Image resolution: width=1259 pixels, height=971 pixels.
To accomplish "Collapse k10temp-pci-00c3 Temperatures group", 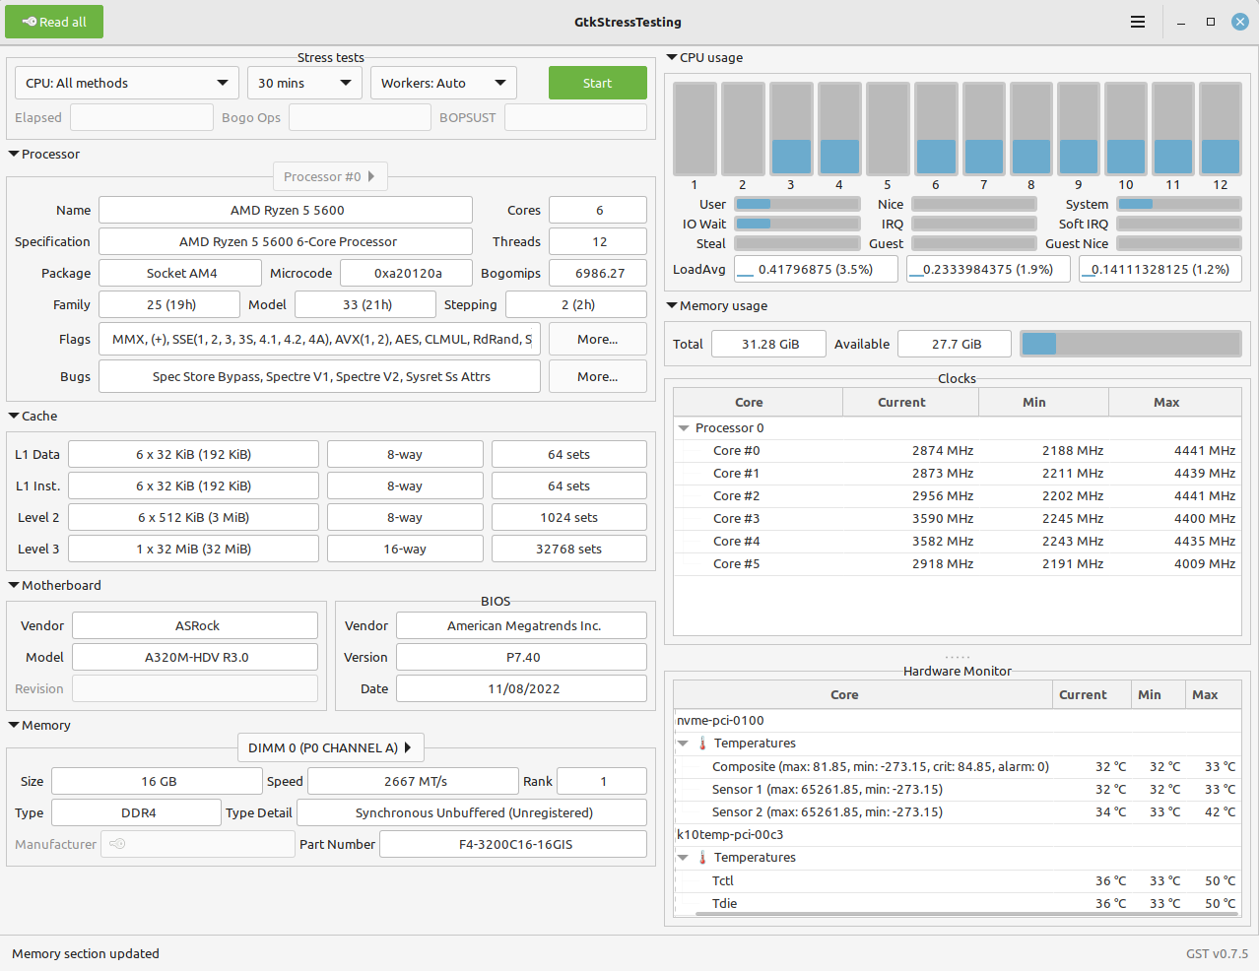I will (683, 858).
